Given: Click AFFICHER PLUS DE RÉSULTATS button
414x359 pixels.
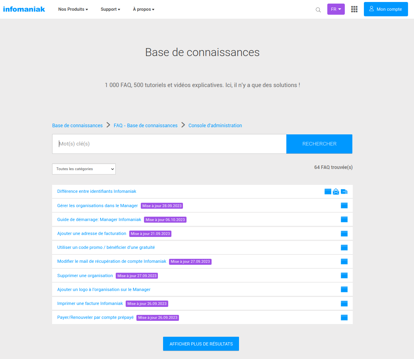Looking at the screenshot, I should [201, 344].
